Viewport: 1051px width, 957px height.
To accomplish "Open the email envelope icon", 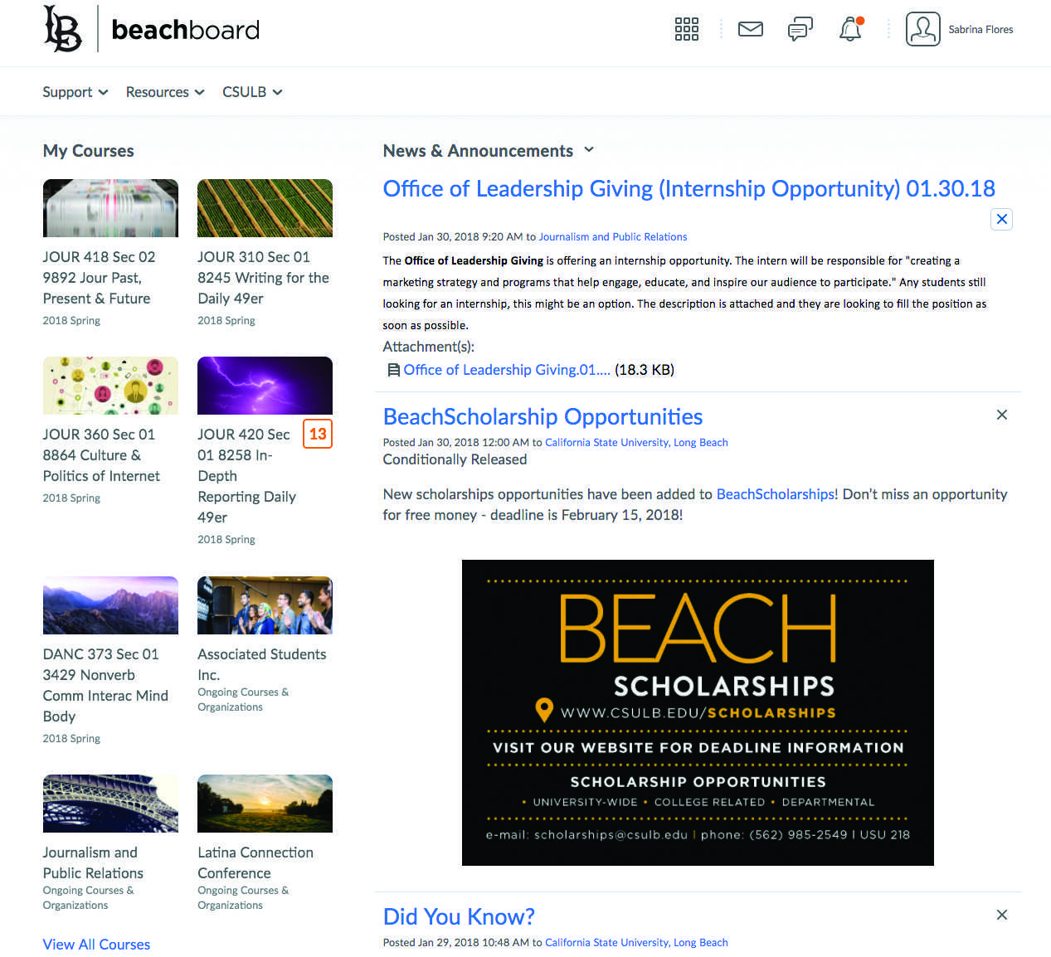I will pos(750,29).
